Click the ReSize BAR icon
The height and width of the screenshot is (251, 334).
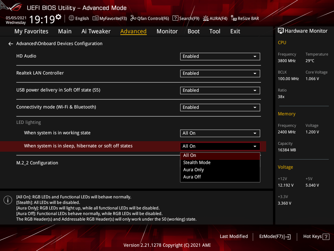(234, 18)
